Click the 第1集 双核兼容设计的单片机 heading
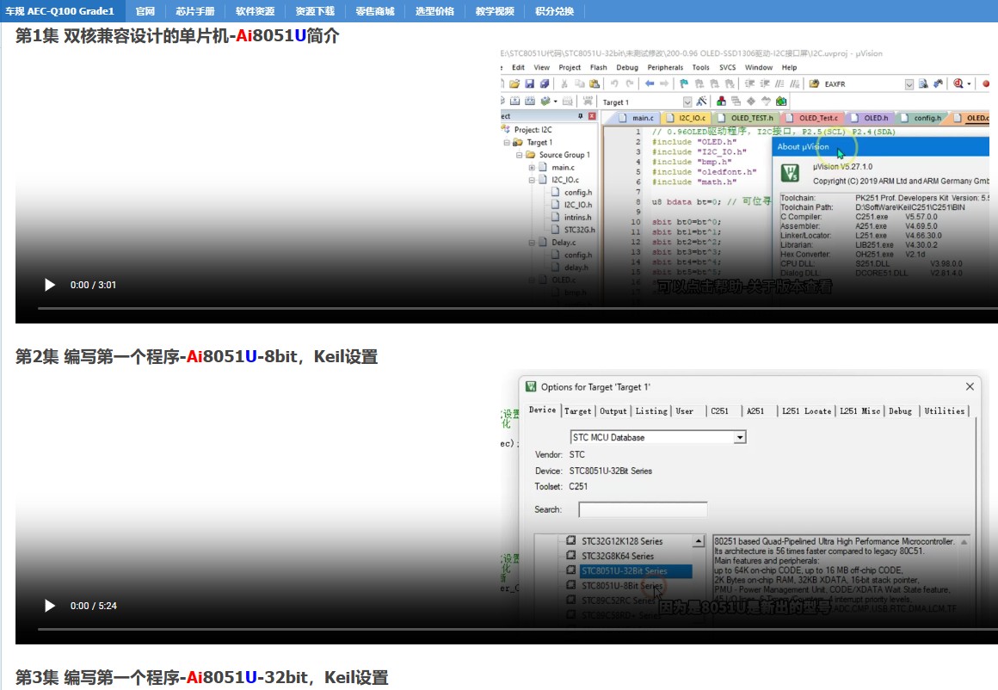Viewport: 998px width, 690px height. 177,35
